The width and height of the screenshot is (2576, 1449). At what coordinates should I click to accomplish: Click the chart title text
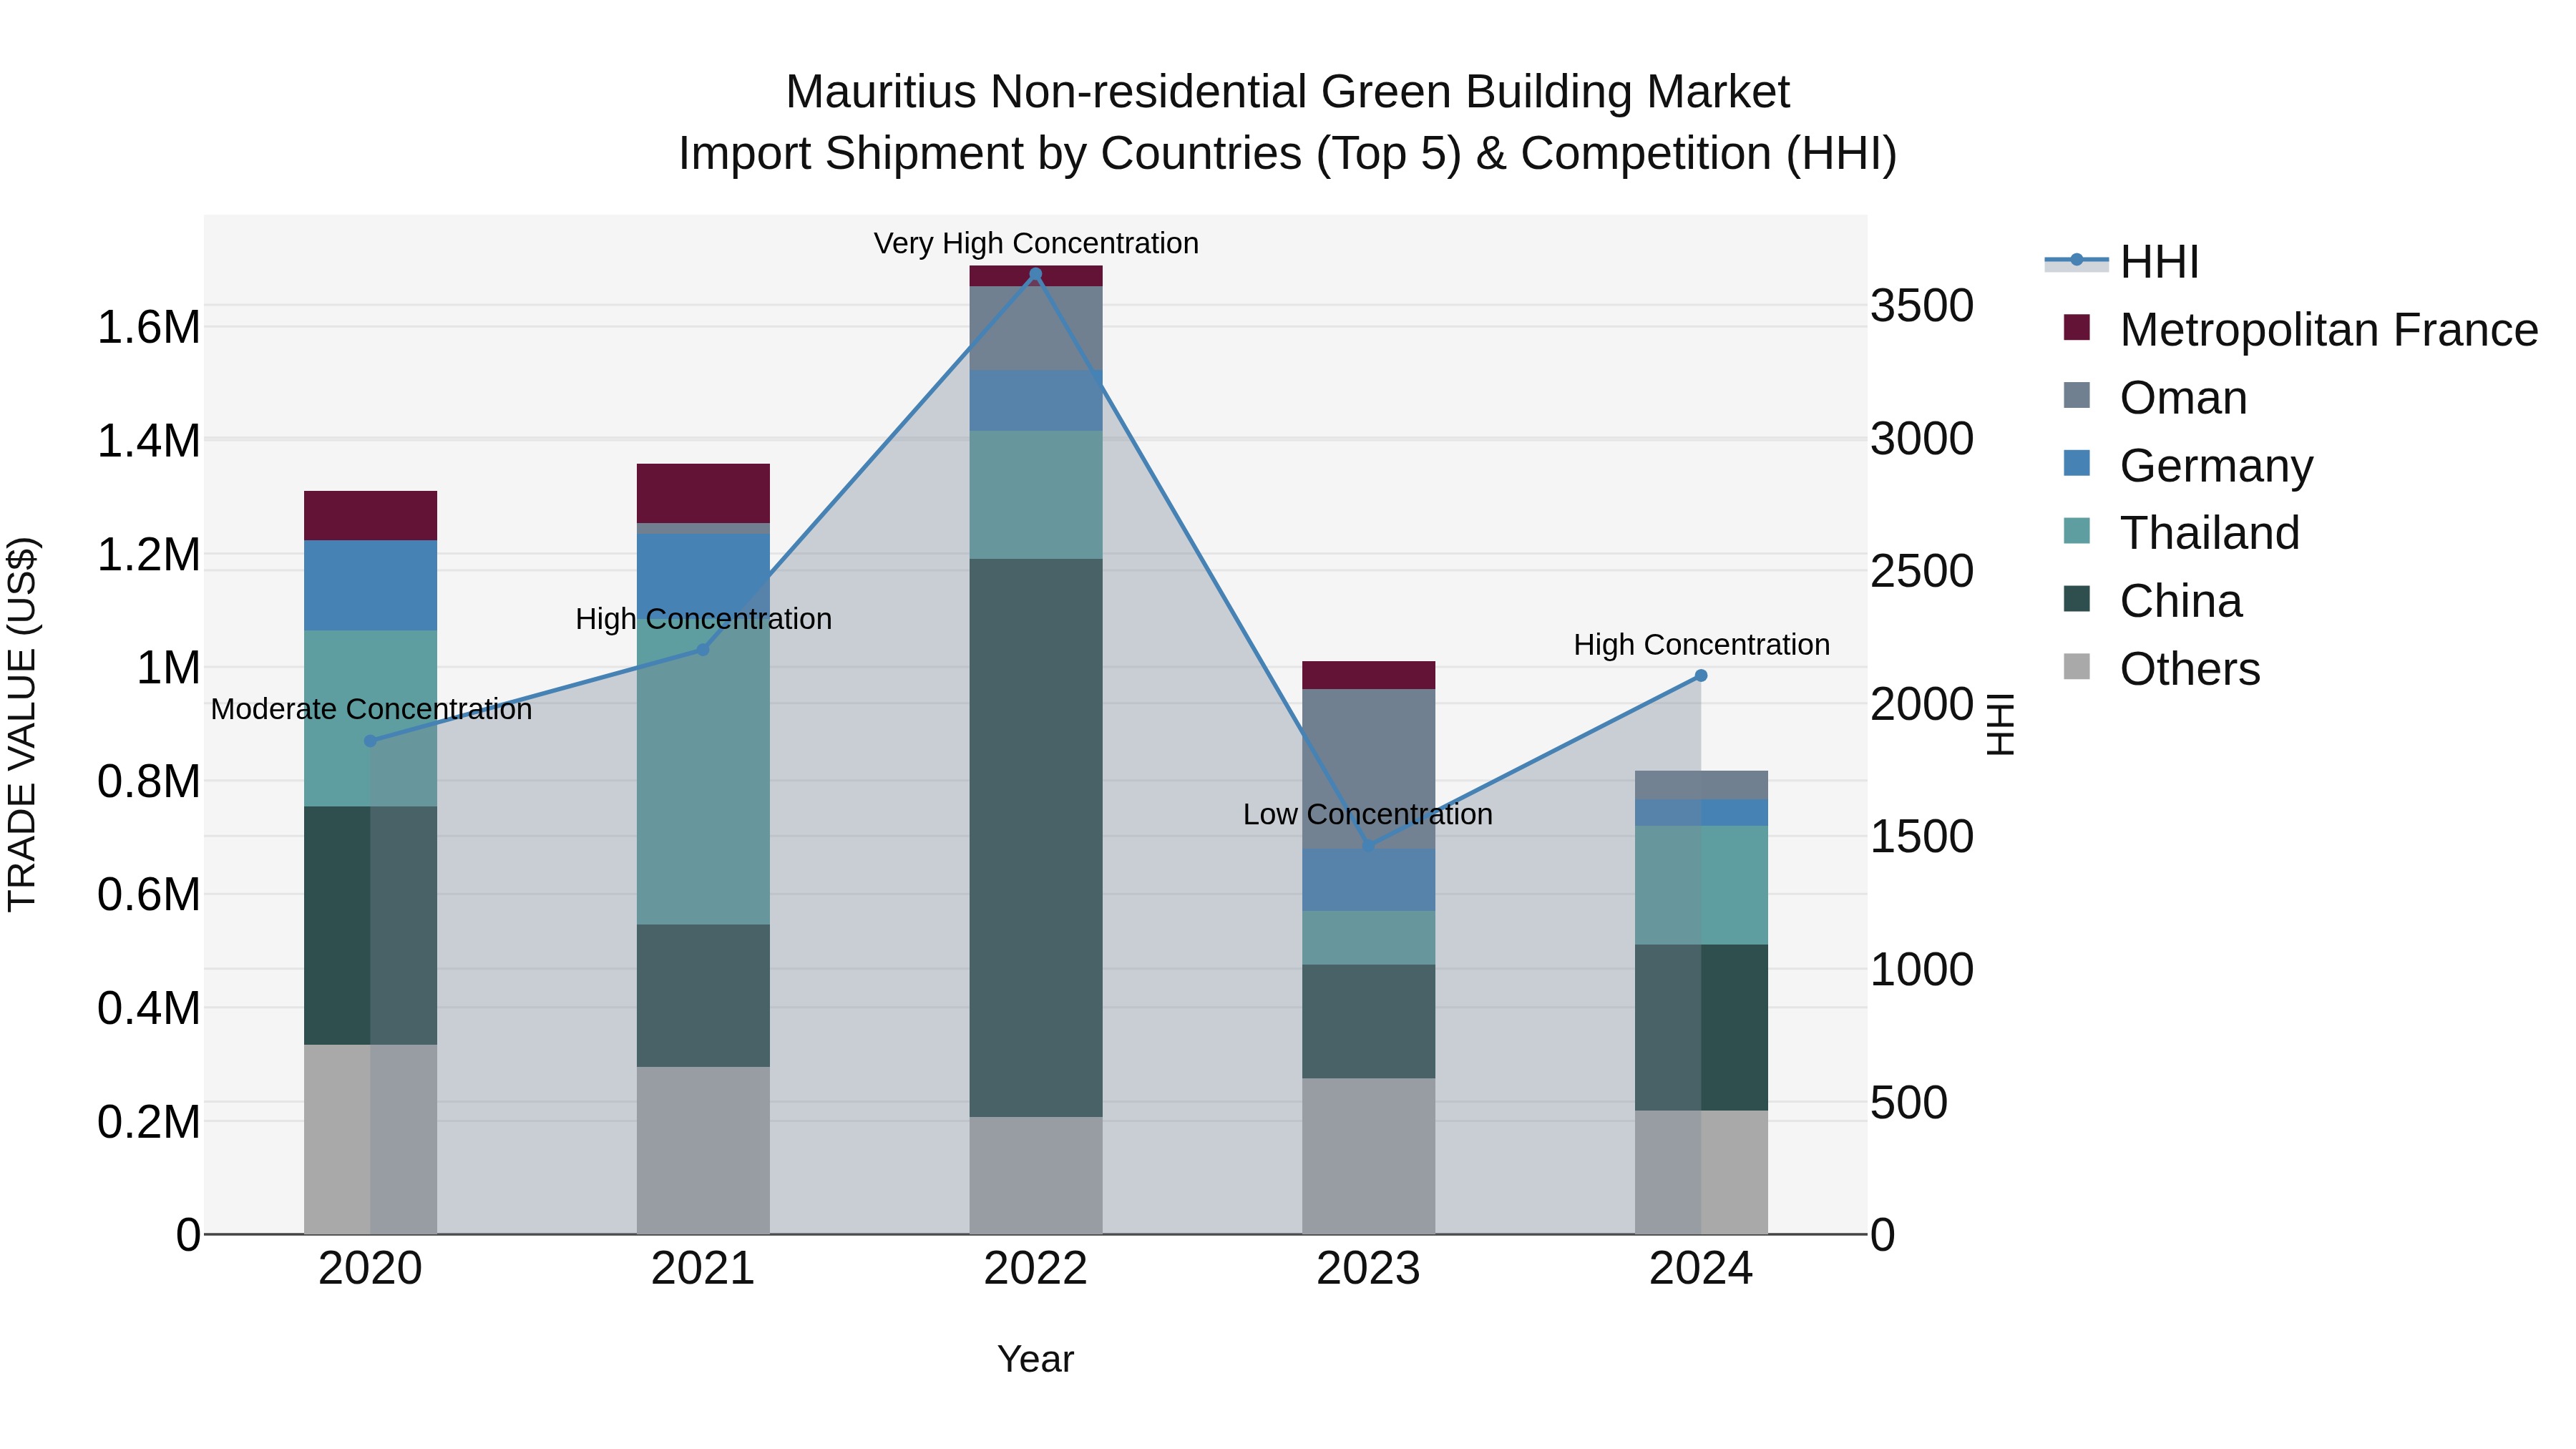(1288, 122)
